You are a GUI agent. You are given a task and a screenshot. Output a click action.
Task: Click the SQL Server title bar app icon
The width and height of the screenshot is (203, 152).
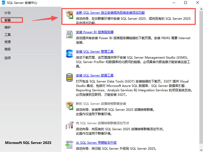[x=4, y=3]
